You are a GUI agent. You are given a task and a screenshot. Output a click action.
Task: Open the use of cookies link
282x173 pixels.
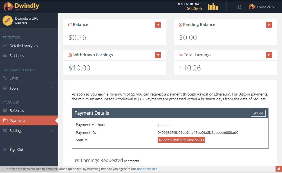pos(147,169)
